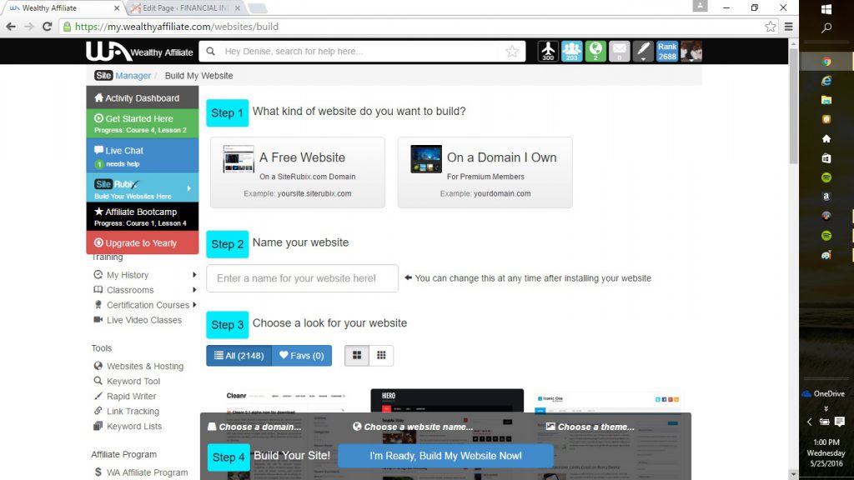The width and height of the screenshot is (854, 480).
Task: Show Favs (0) themes
Action: [x=302, y=355]
